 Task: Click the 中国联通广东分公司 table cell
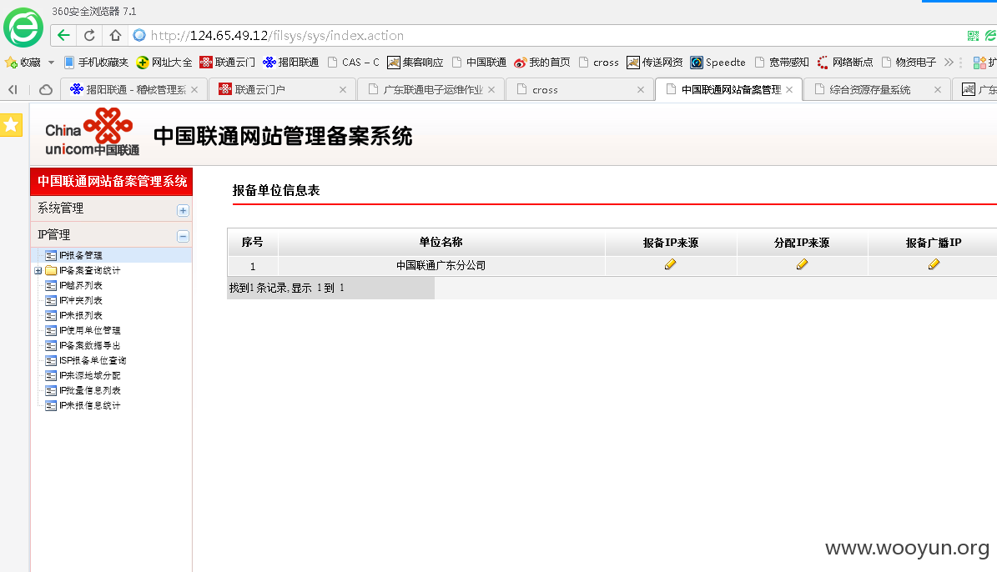(x=441, y=266)
